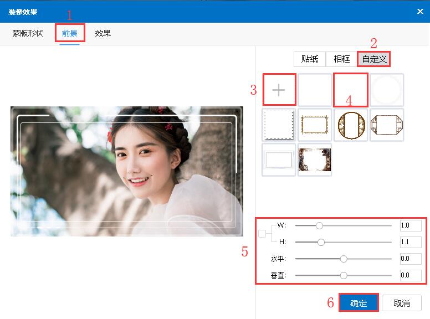Close the 装修效果 dialog
The height and width of the screenshot is (319, 430).
point(420,12)
